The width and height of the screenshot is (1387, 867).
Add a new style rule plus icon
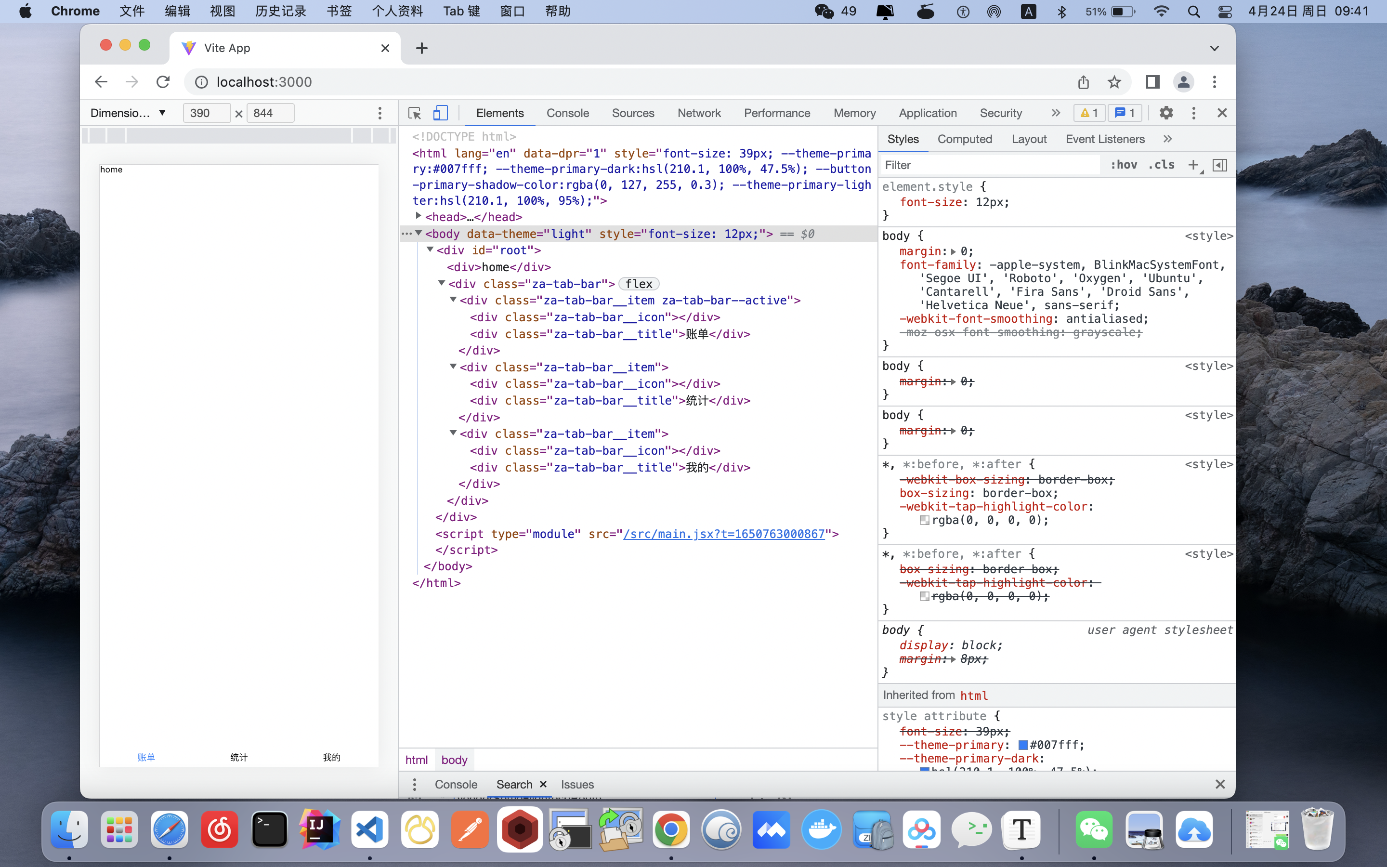[x=1194, y=165]
